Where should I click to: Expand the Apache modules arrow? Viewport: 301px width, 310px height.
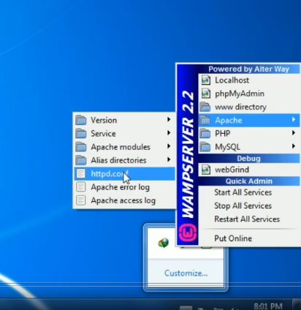pos(169,146)
